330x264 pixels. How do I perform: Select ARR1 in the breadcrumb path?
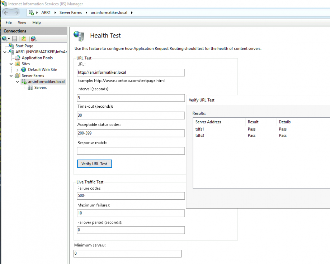(x=46, y=12)
